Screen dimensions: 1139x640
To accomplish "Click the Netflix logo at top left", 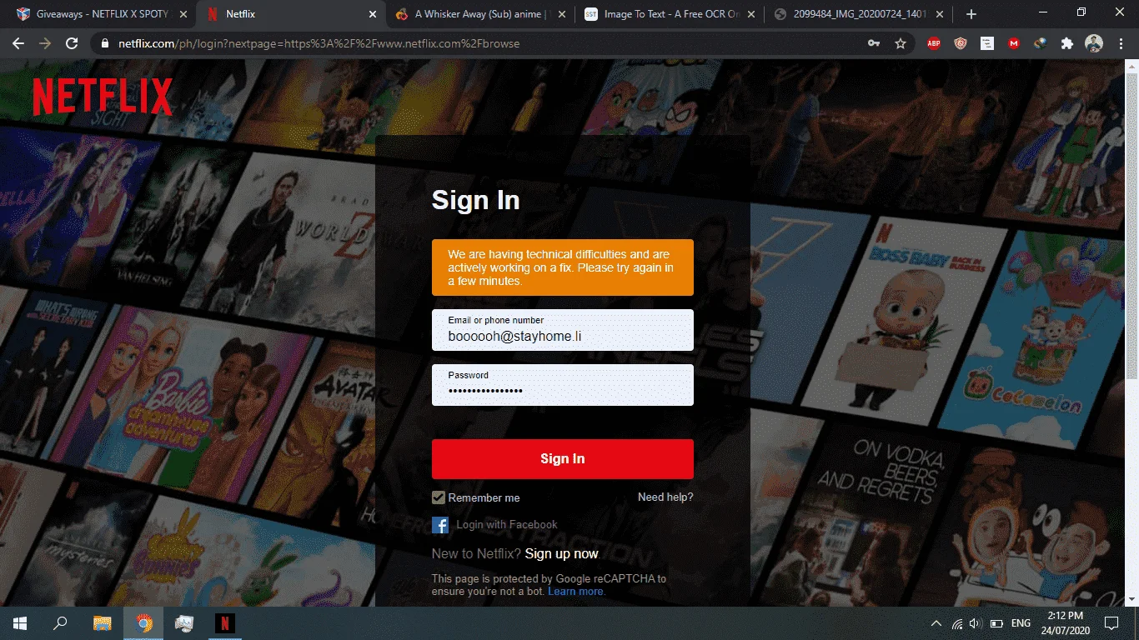I will coord(103,97).
